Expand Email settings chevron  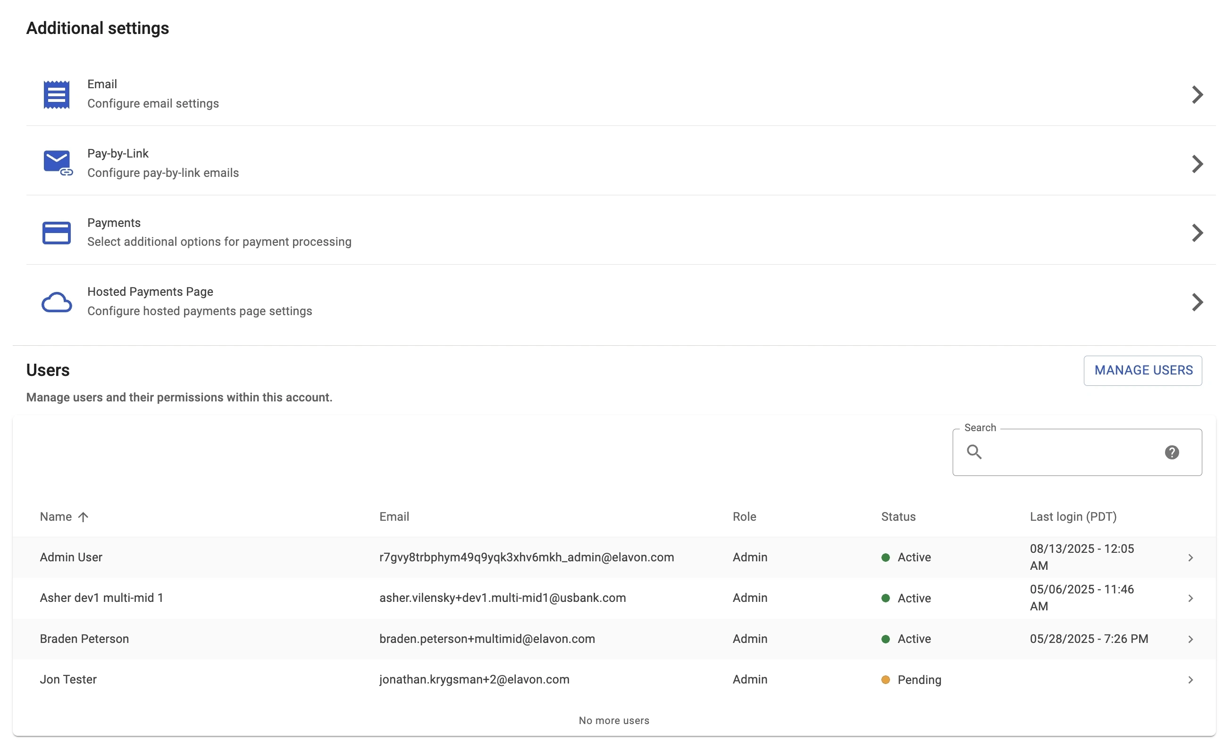(x=1197, y=94)
